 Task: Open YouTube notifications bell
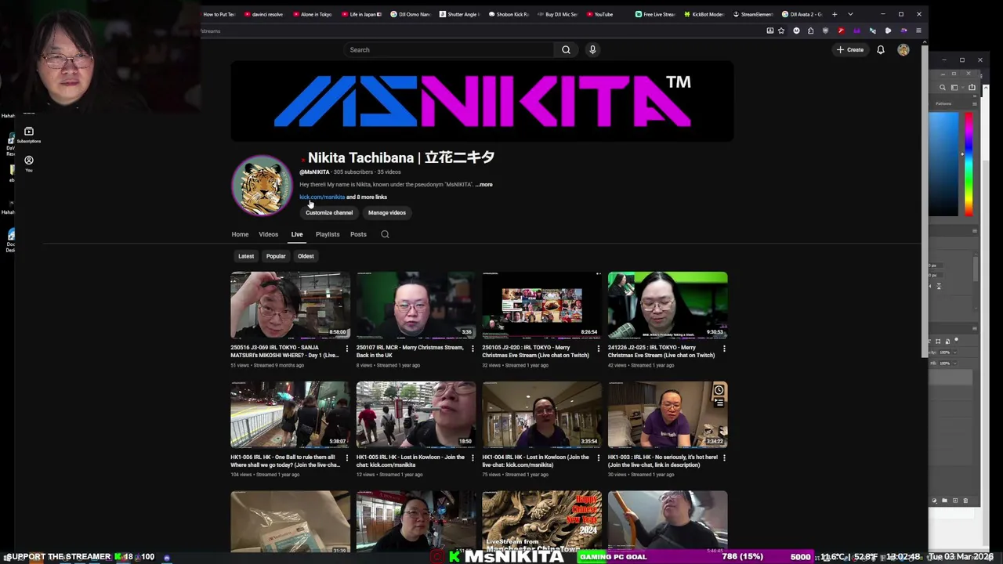click(x=881, y=50)
